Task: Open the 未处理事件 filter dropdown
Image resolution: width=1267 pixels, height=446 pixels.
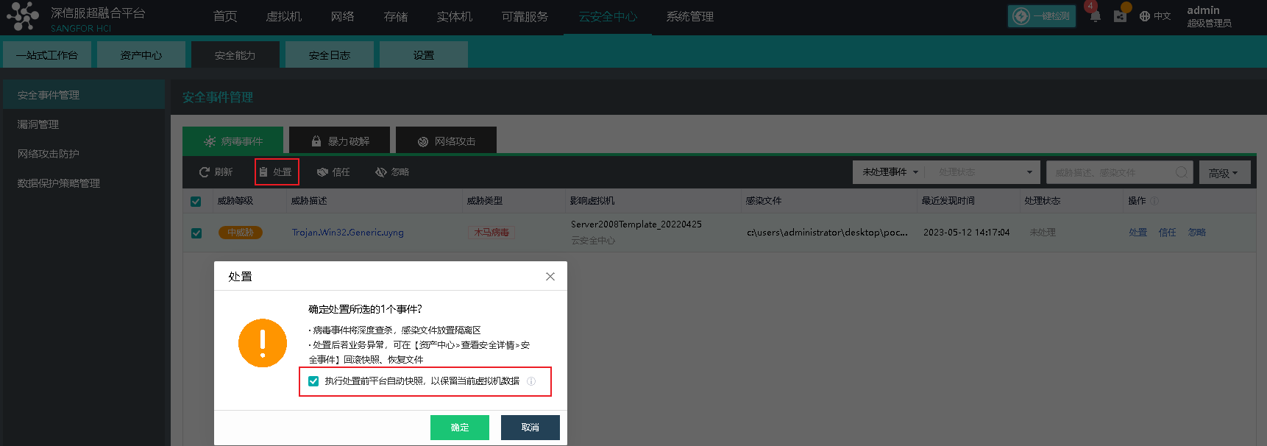Action: click(x=890, y=172)
